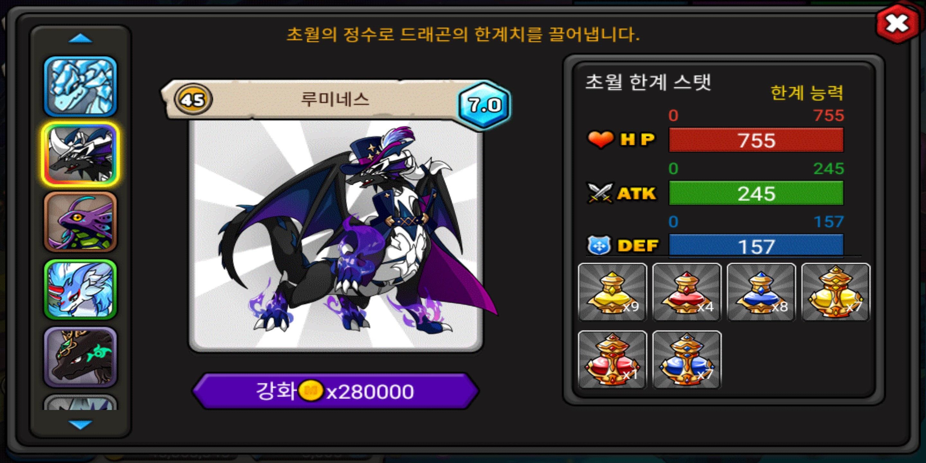Choose the dark dragon with green emblem
Screen dimensions: 926x463
pos(80,357)
